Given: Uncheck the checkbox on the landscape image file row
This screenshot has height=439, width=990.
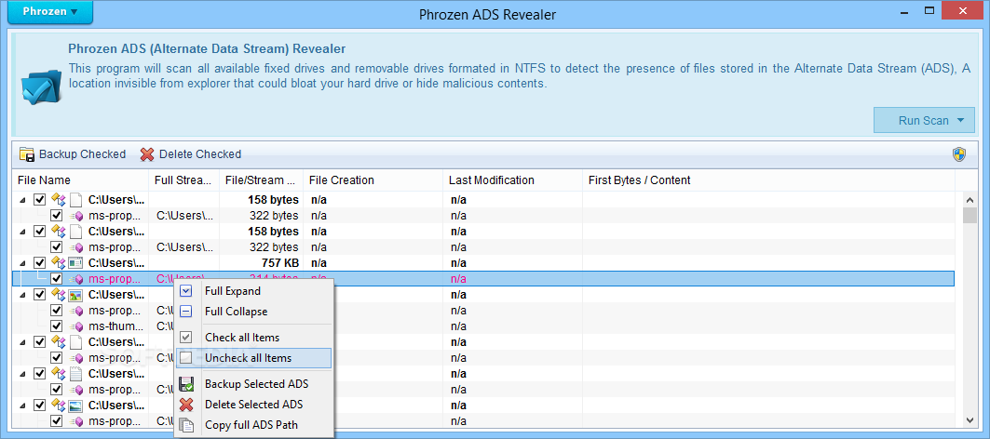Looking at the screenshot, I should [40, 405].
